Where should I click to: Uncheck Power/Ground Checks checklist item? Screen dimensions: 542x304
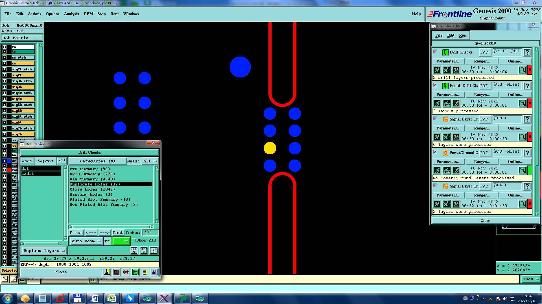[x=435, y=152]
